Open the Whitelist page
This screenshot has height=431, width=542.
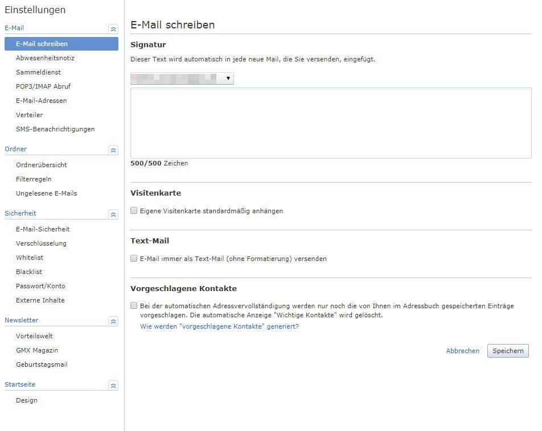point(30,257)
